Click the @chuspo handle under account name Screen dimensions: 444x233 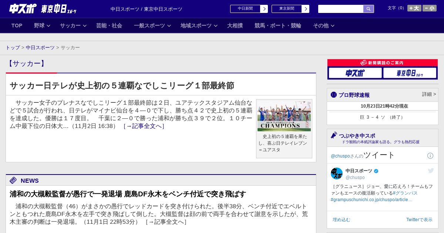(355, 178)
